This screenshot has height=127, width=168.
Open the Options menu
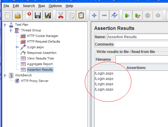click(x=55, y=6)
